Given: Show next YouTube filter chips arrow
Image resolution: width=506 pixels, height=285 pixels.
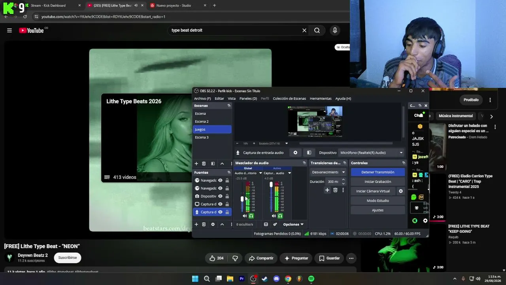Looking at the screenshot, I should tap(491, 116).
